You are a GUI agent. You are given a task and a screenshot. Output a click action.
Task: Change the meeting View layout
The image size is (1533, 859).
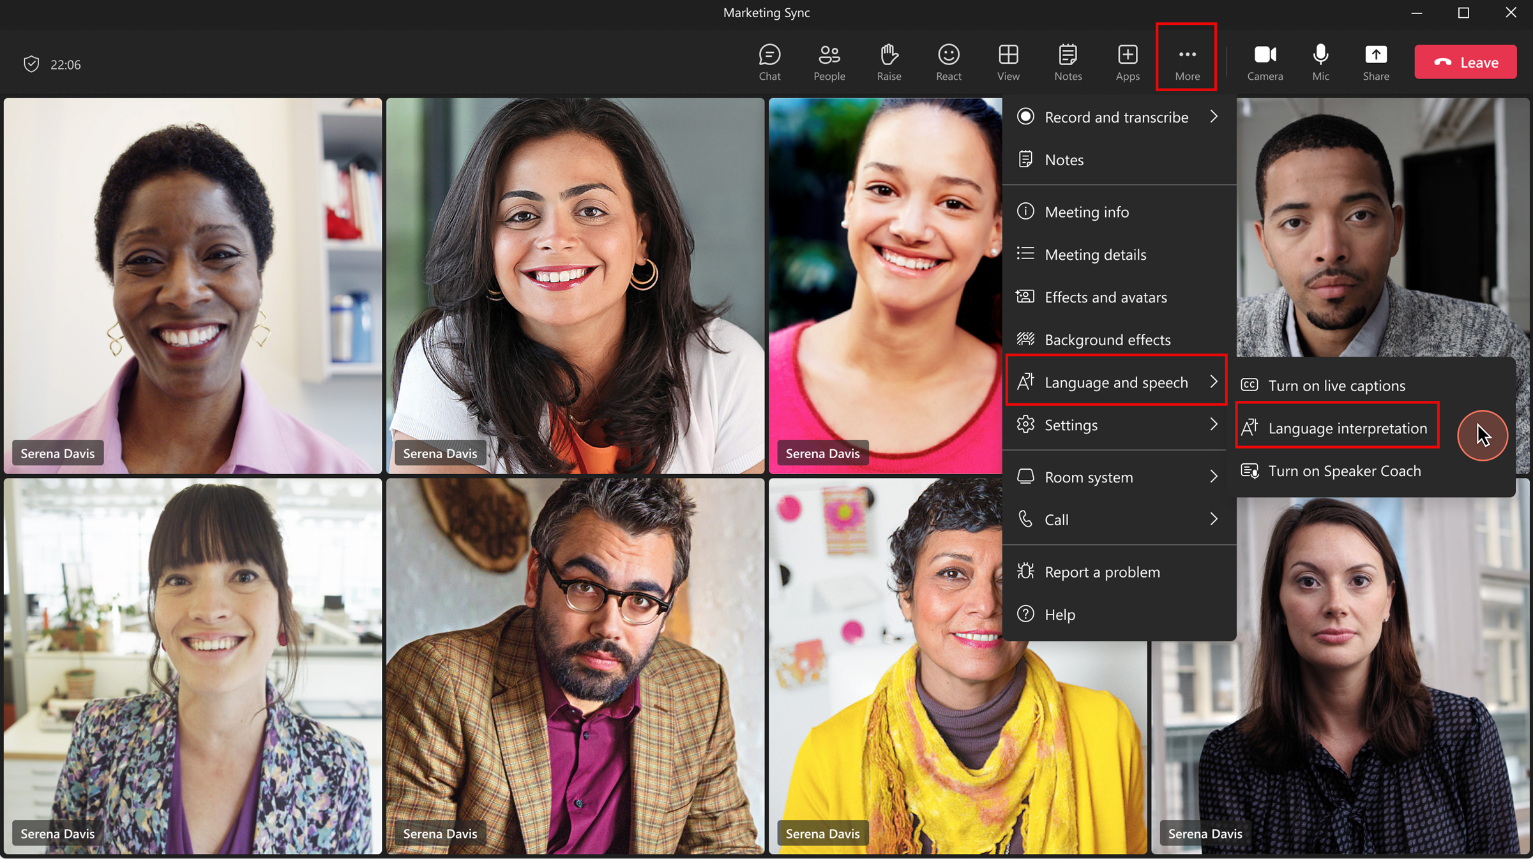pyautogui.click(x=1008, y=62)
